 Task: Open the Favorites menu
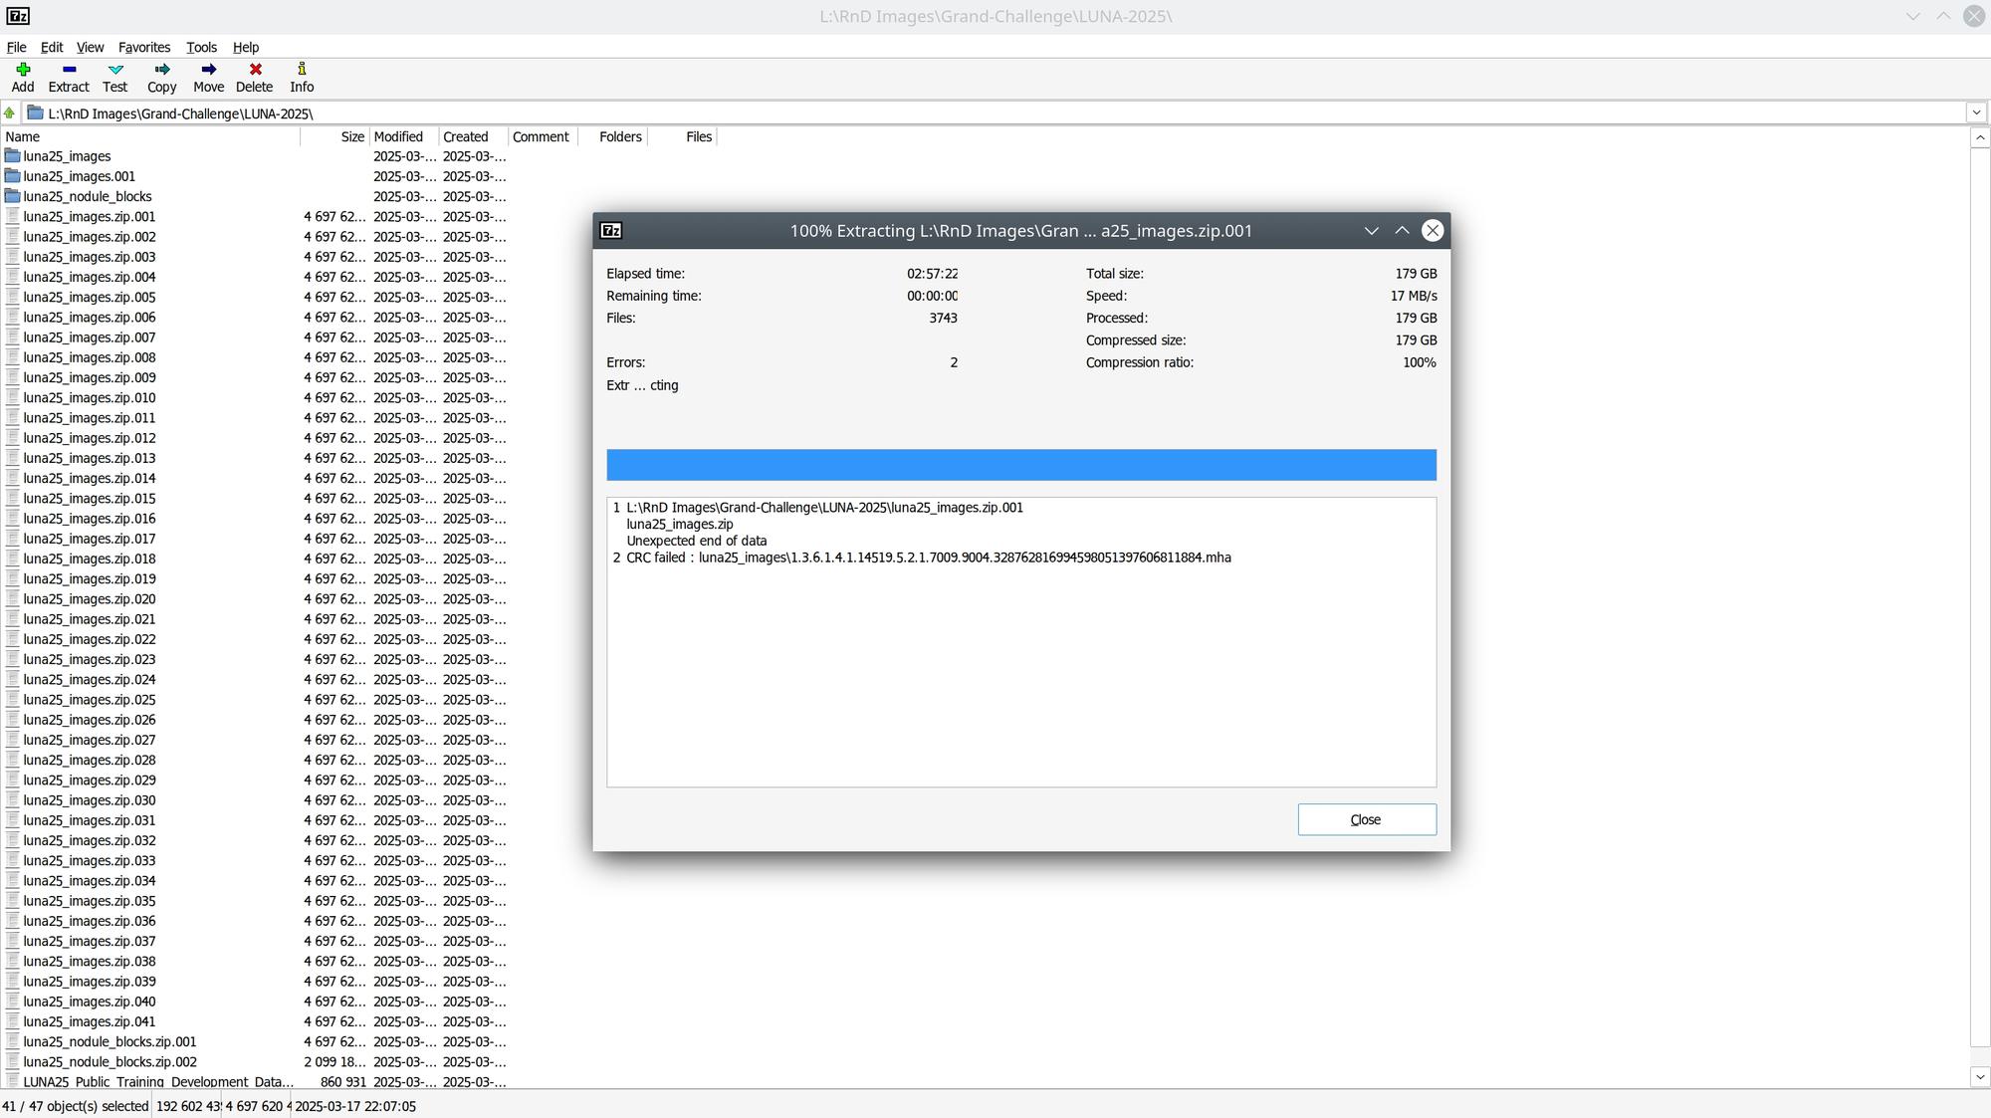pos(144,47)
